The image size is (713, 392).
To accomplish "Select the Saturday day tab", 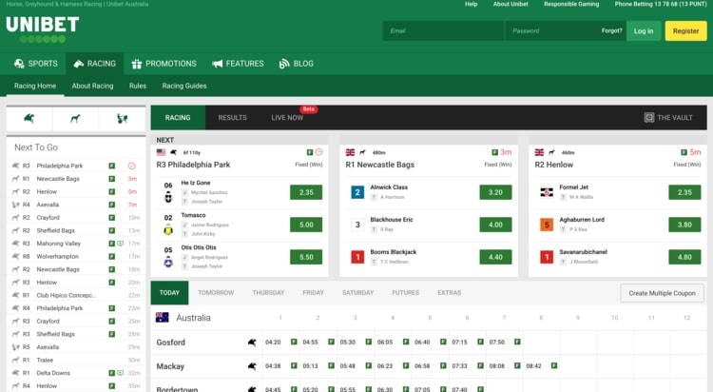I will pos(357,293).
